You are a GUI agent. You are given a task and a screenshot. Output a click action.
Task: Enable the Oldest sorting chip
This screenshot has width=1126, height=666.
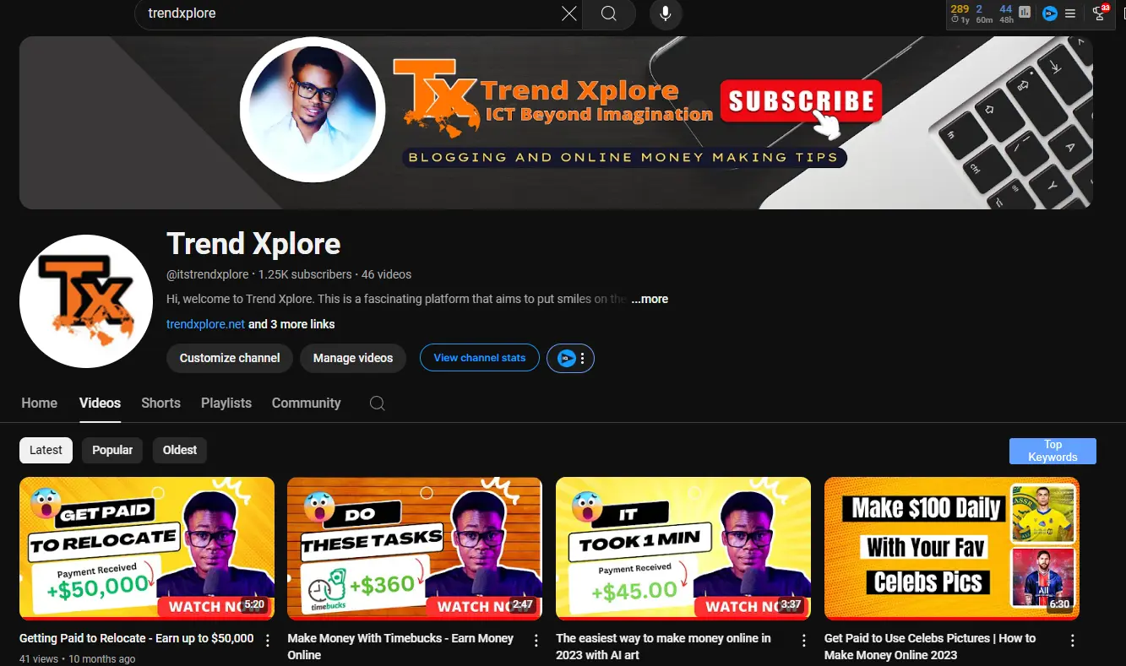click(x=179, y=450)
